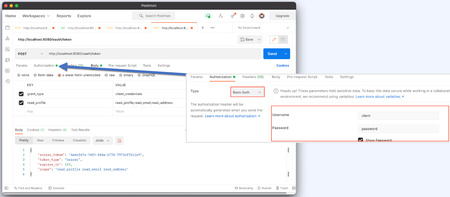Open the Cookies link
450x197 pixels.
point(283,66)
